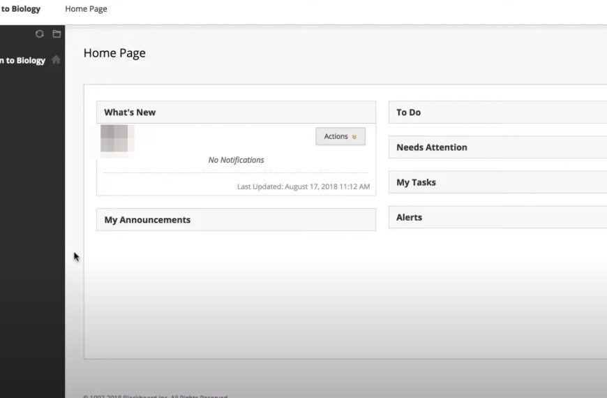Click the Blackboard copyright footer text

click(x=155, y=395)
